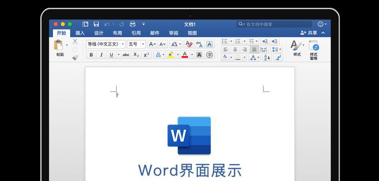The height and width of the screenshot is (181, 379).
Task: Apply red font color A
Action: point(185,55)
